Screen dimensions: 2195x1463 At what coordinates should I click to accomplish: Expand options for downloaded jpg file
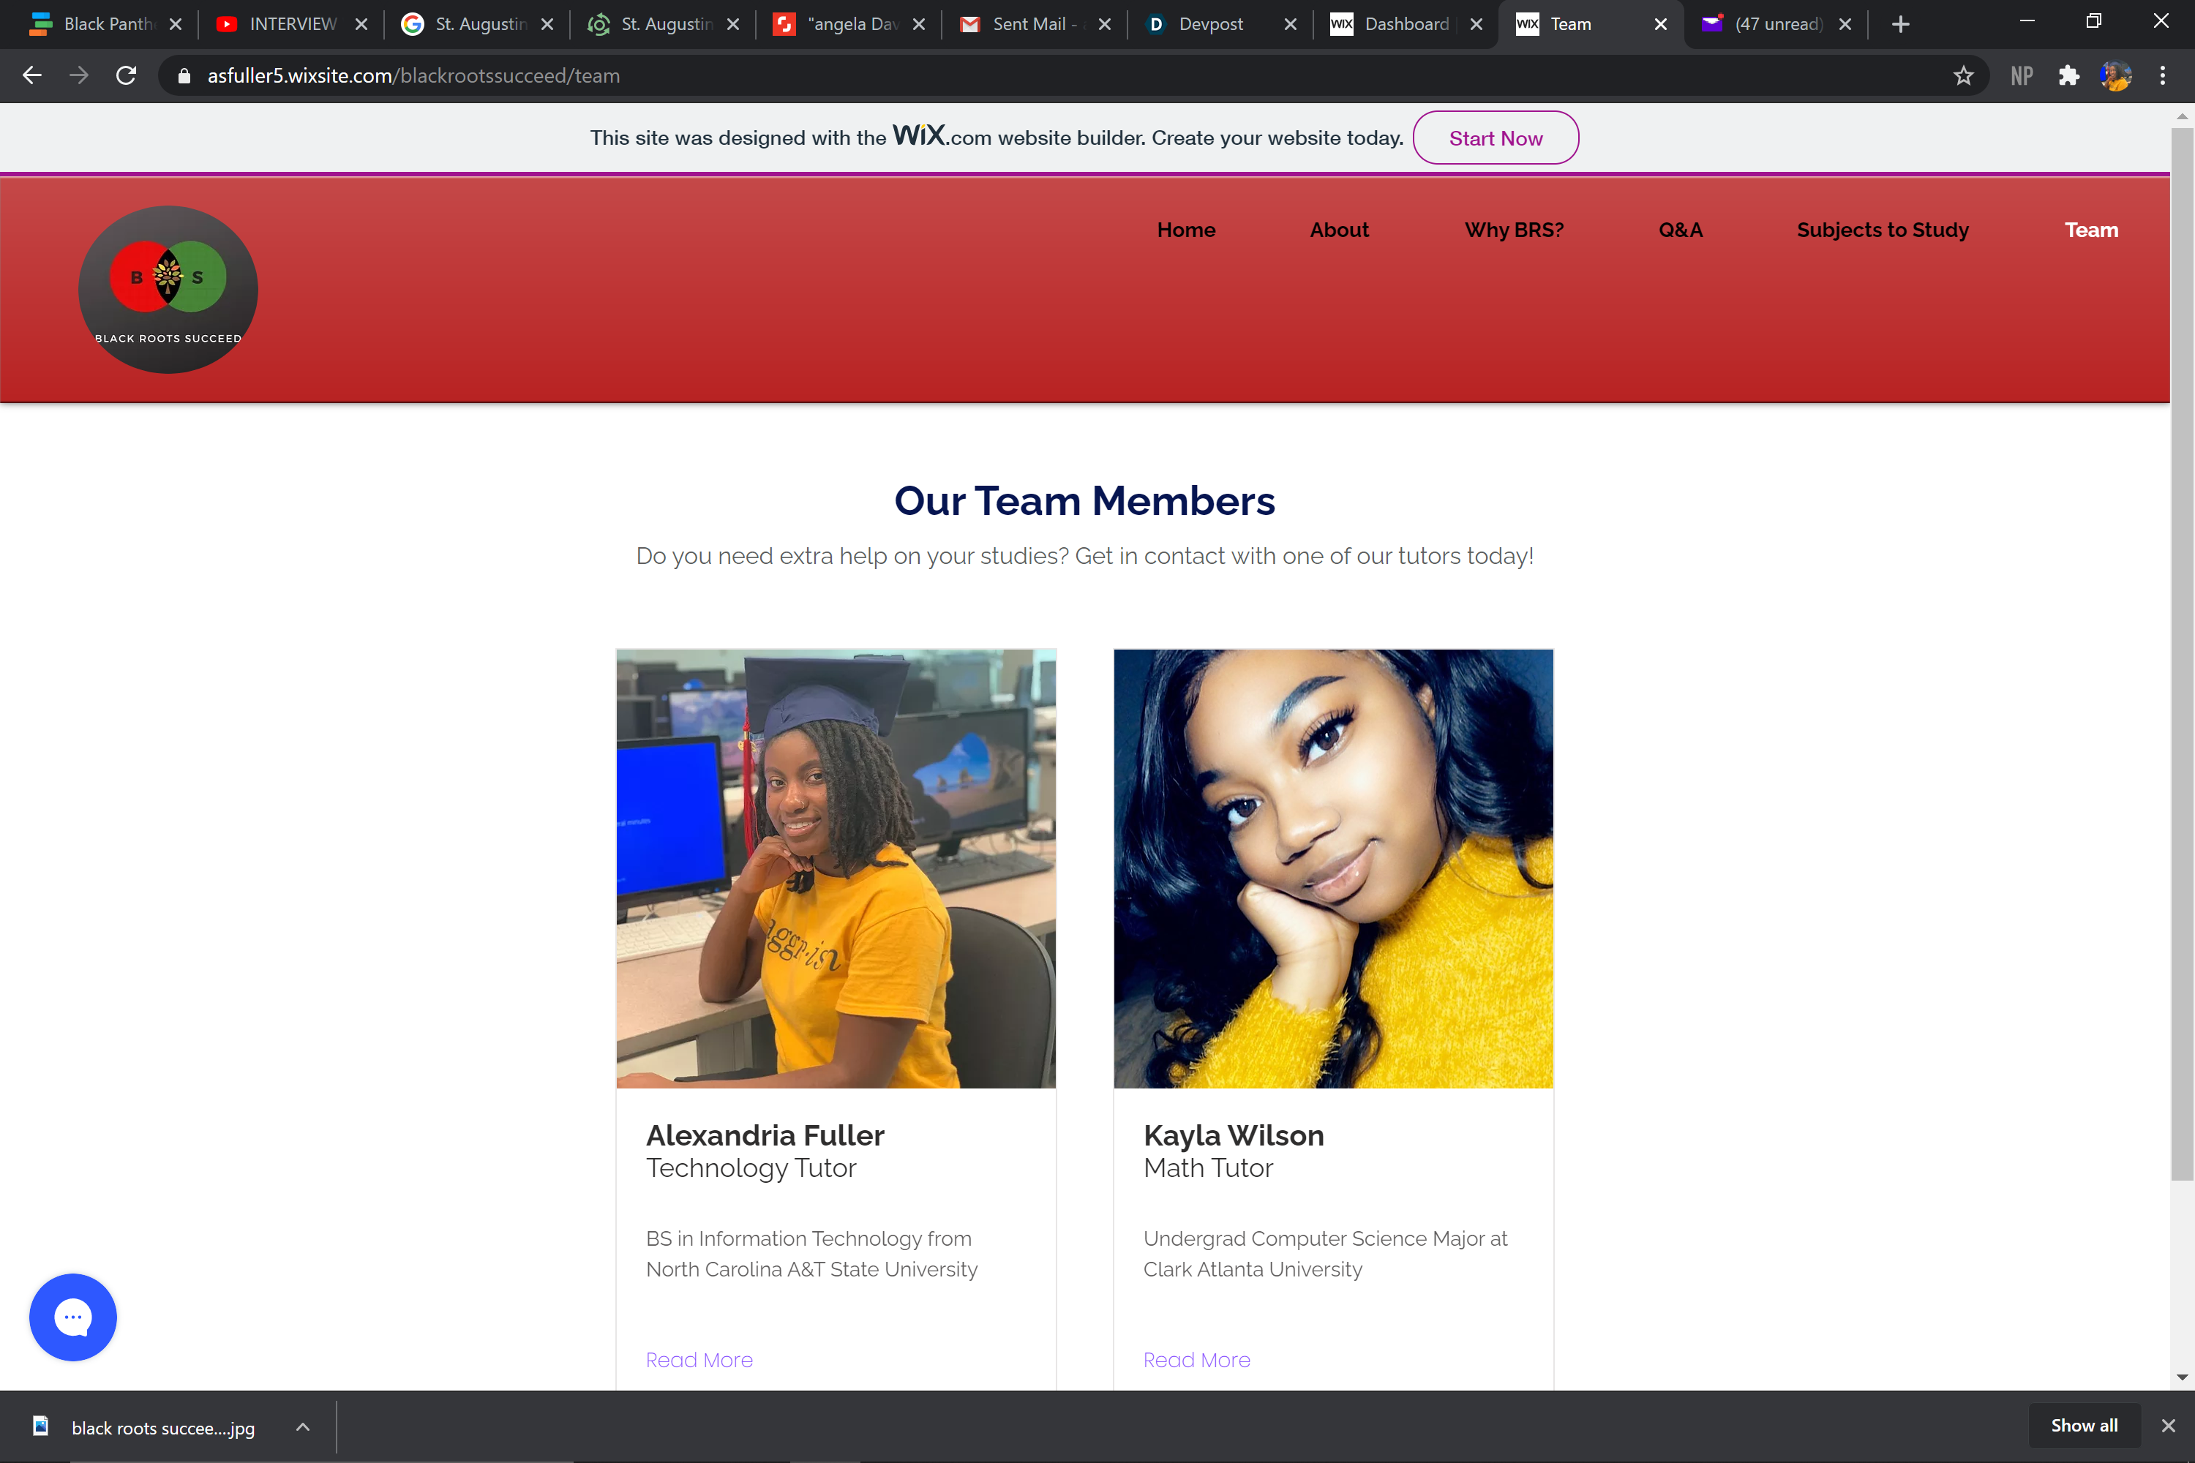click(302, 1426)
